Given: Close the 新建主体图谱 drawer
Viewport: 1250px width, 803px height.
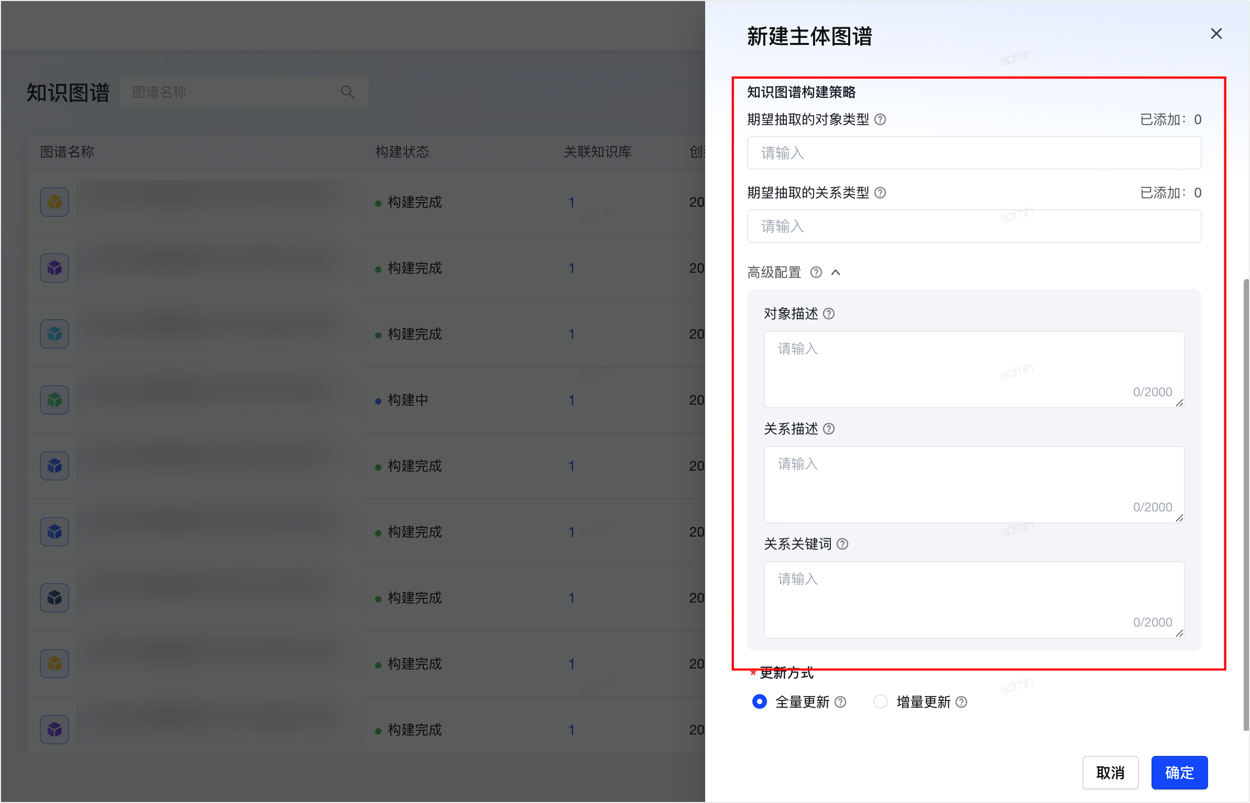Looking at the screenshot, I should pyautogui.click(x=1216, y=34).
